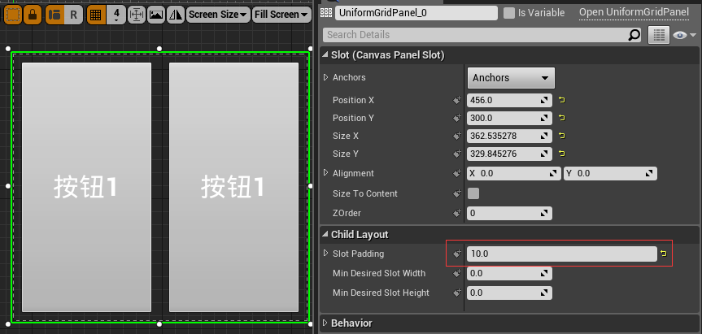This screenshot has width=702, height=334.
Task: Enable the Is Variable checkbox
Action: tap(509, 13)
